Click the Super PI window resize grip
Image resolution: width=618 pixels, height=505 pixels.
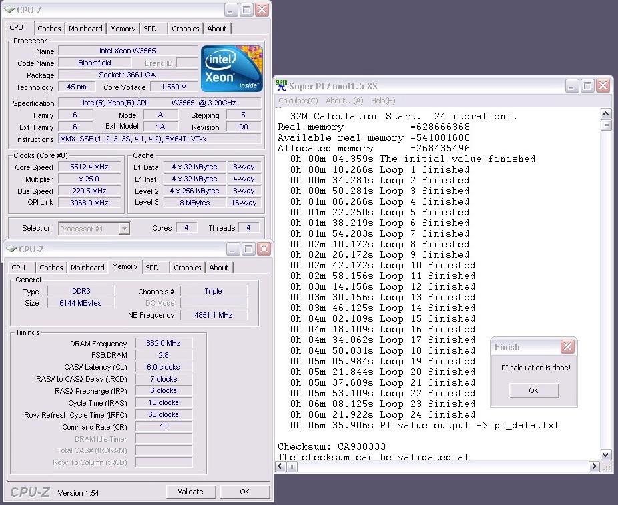click(x=606, y=467)
